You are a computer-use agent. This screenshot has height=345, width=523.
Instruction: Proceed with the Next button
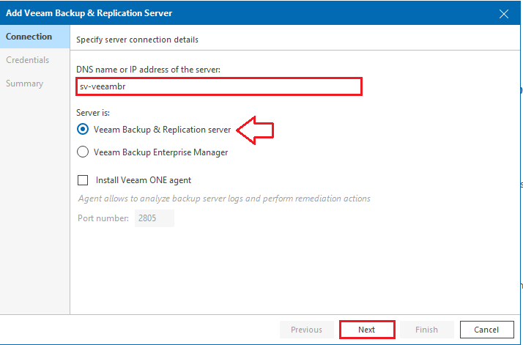click(367, 330)
